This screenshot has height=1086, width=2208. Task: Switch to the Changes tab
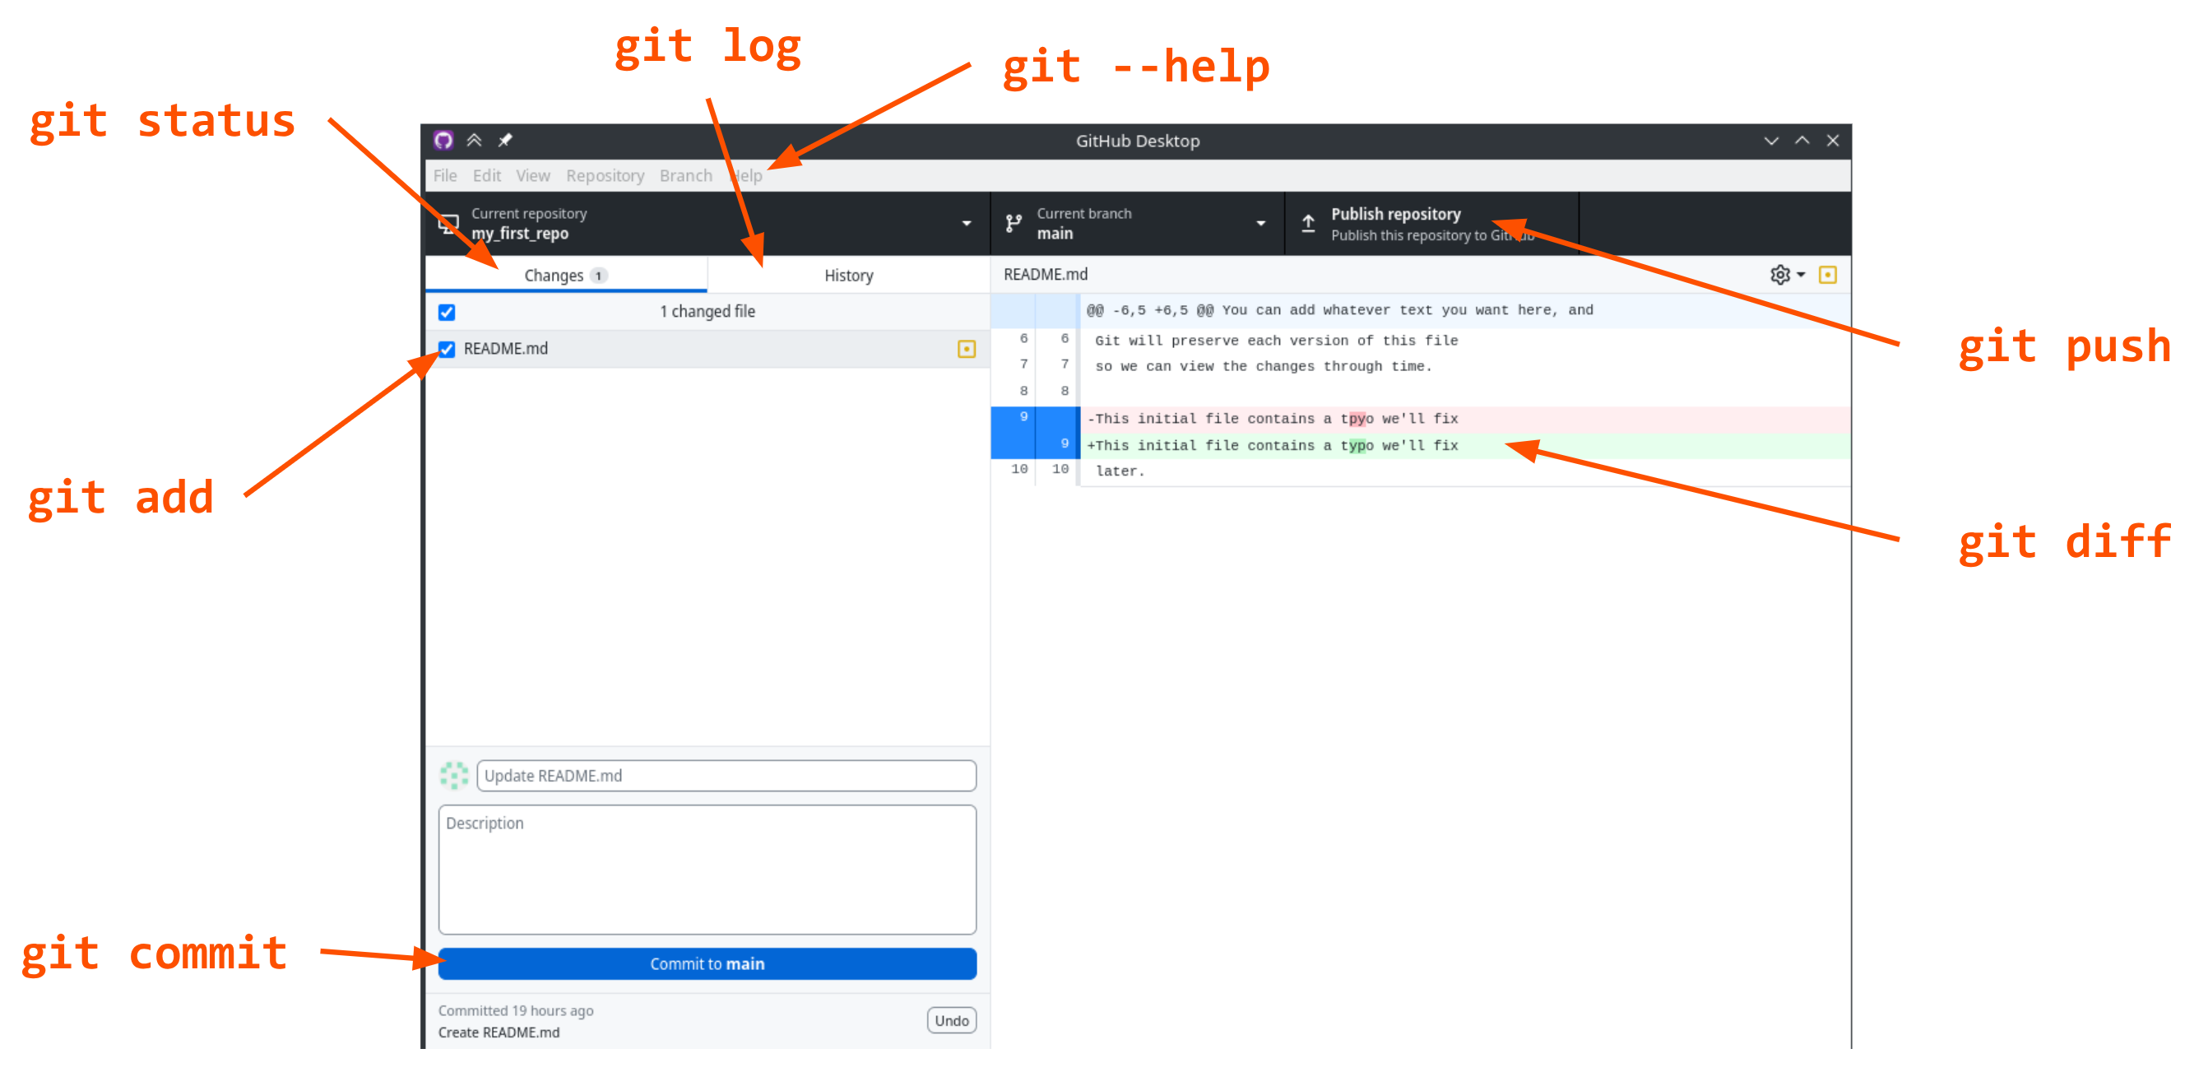click(566, 275)
